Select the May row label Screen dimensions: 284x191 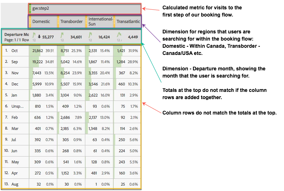pos(15,162)
